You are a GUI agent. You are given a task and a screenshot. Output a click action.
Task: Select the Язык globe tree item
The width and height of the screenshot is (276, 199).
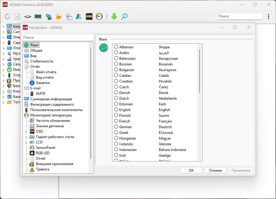[x=31, y=45]
